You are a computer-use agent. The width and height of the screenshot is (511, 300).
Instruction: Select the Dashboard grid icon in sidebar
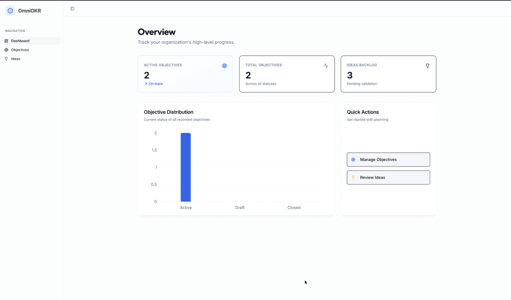pos(6,40)
